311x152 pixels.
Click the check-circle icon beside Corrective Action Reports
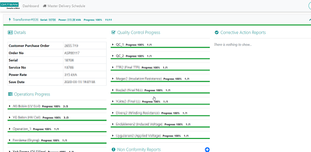pos(217,32)
